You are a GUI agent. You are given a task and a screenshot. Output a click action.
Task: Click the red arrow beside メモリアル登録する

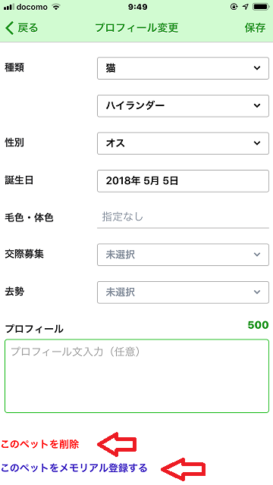point(184,469)
